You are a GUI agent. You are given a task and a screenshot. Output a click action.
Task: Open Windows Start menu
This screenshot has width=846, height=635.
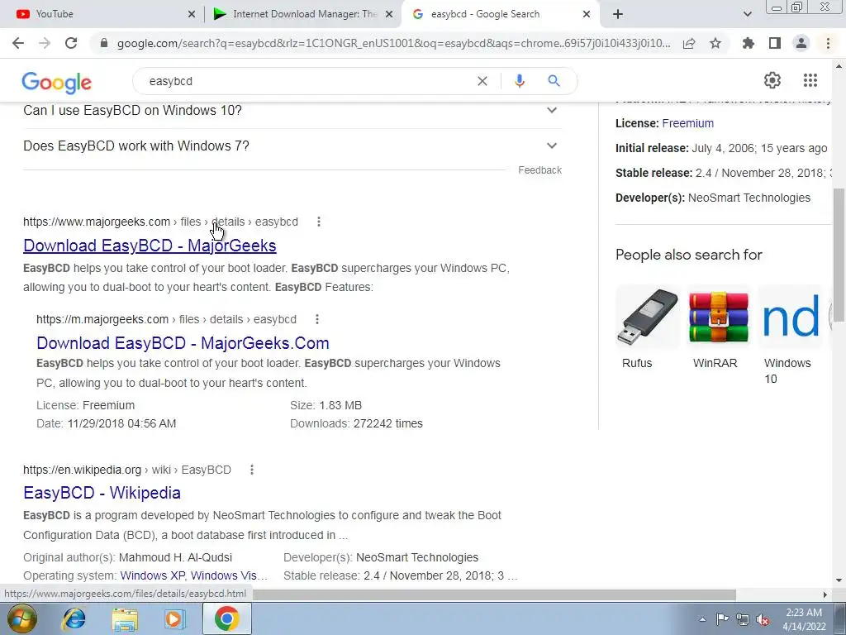pos(22,618)
